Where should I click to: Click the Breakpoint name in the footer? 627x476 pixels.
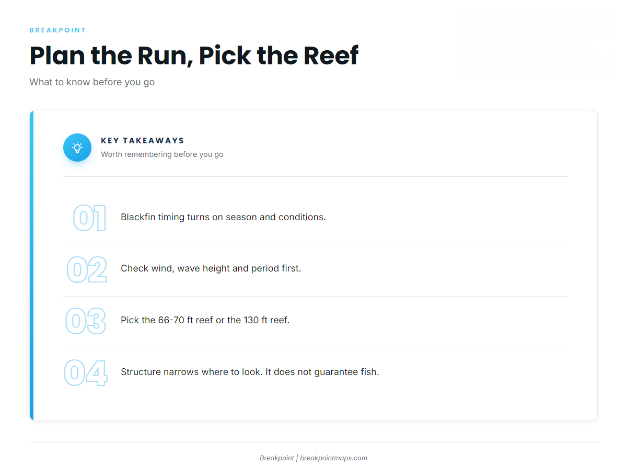coord(277,458)
